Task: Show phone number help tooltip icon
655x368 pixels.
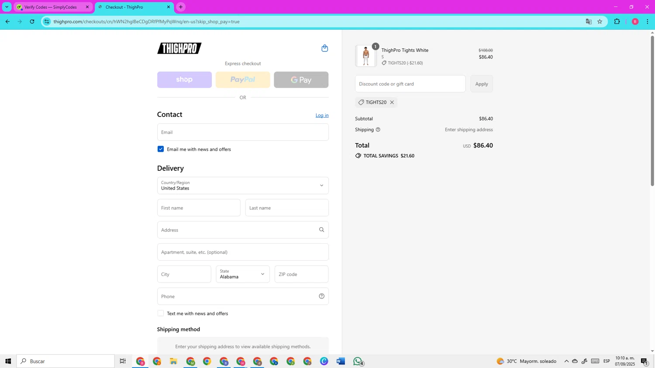Action: tap(321, 296)
